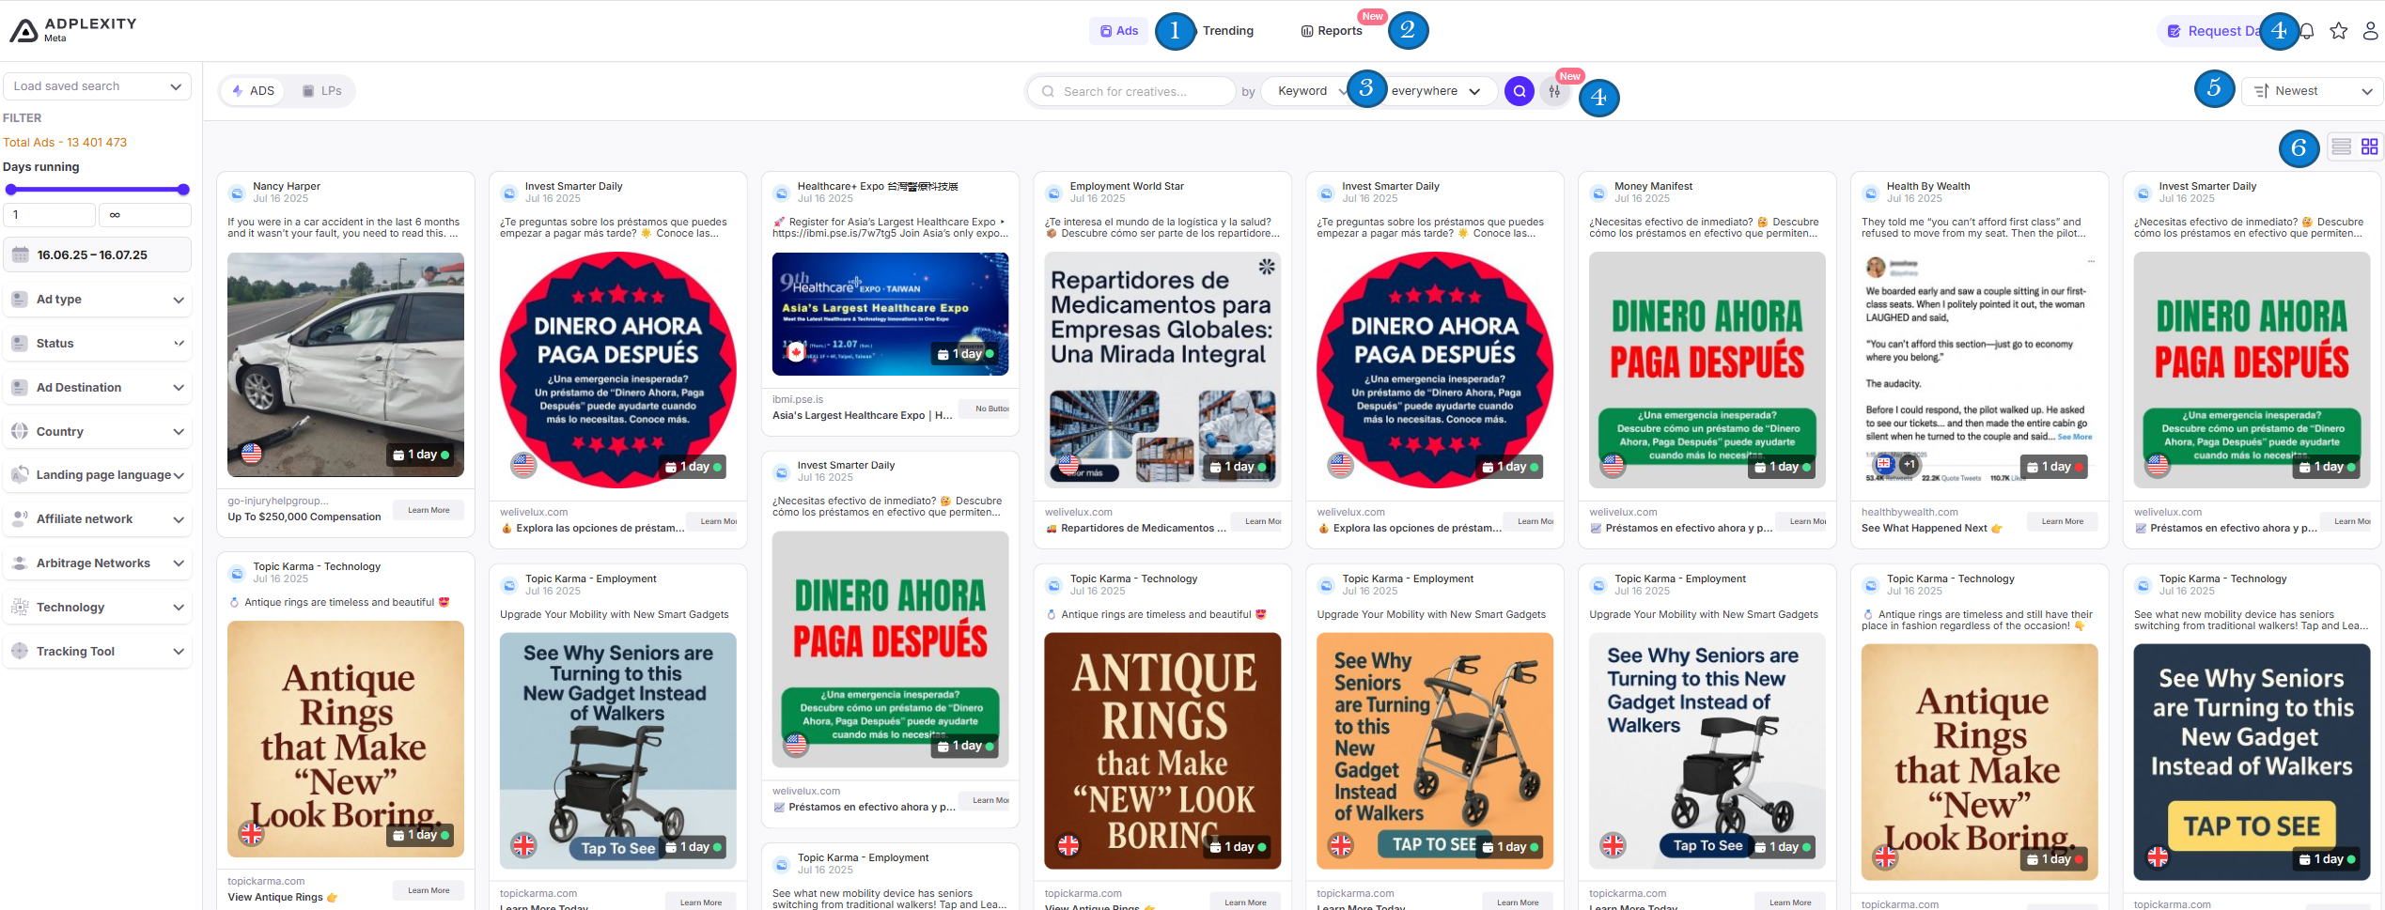Open the Trending tab
The width and height of the screenshot is (2385, 910).
(x=1227, y=31)
